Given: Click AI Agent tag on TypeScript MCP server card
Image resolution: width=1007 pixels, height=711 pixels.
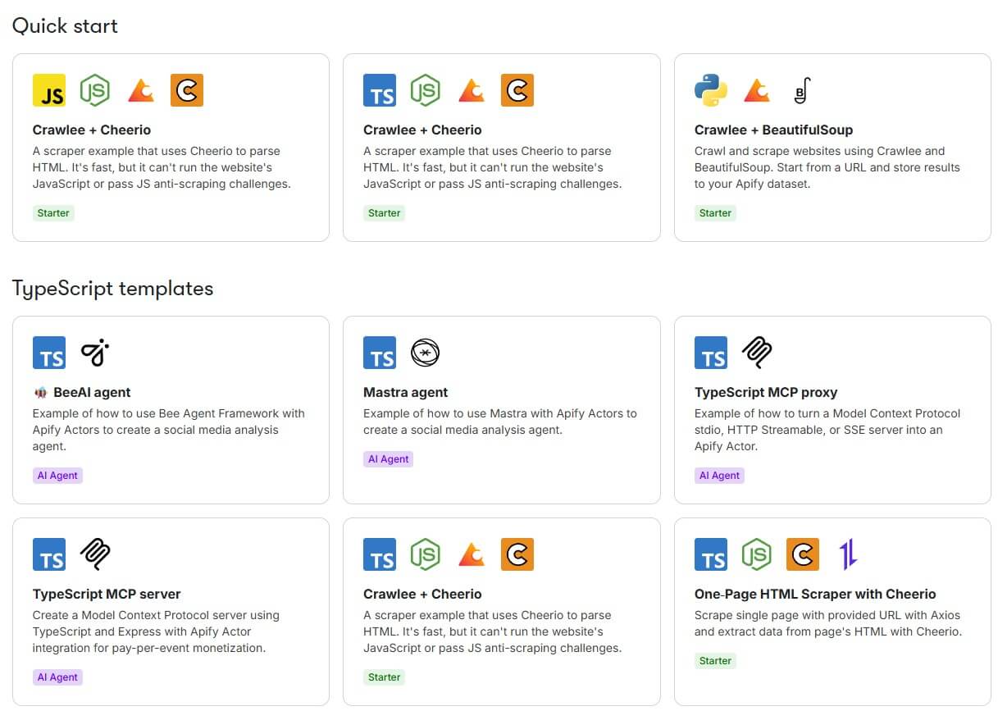Looking at the screenshot, I should 57,677.
